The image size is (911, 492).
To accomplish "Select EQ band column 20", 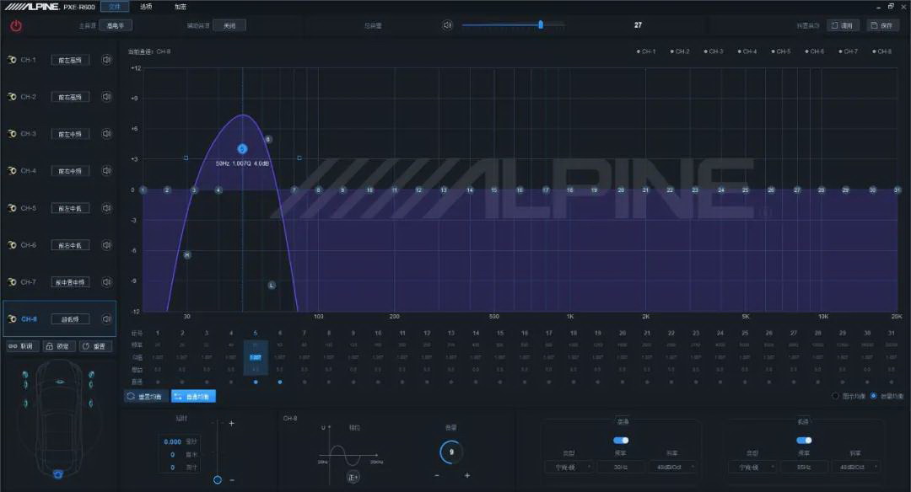I will (623, 357).
